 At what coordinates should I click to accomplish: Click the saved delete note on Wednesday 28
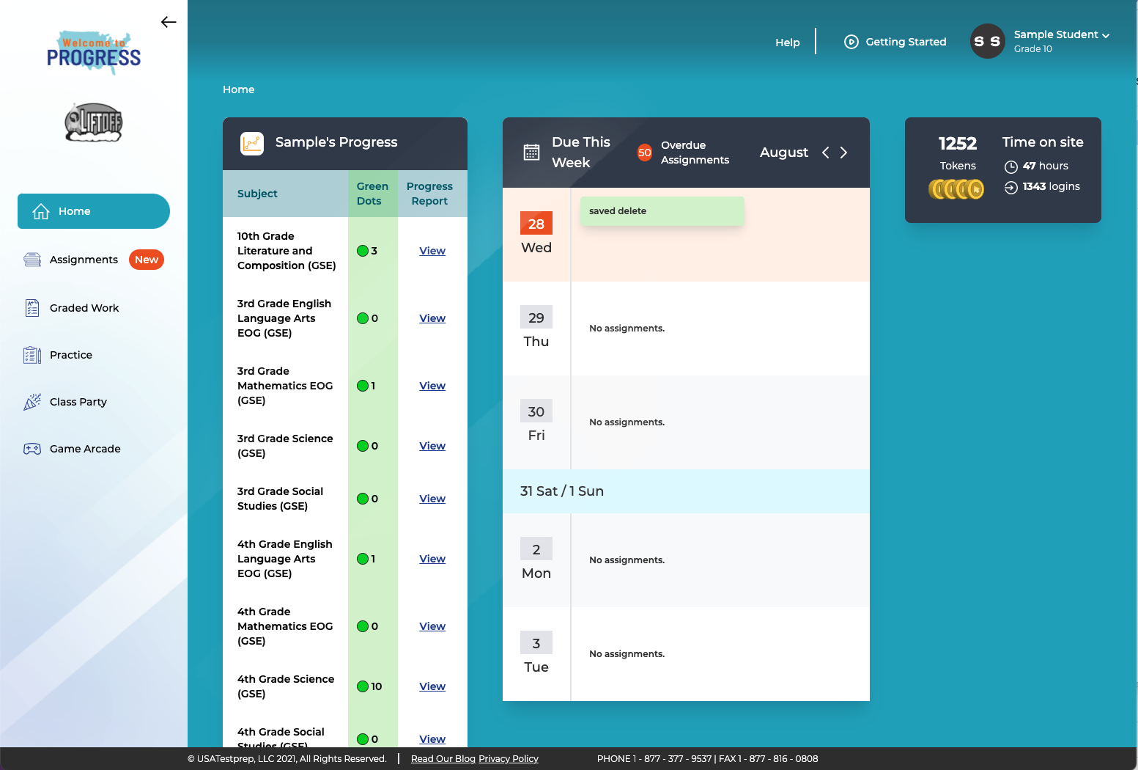coord(662,210)
